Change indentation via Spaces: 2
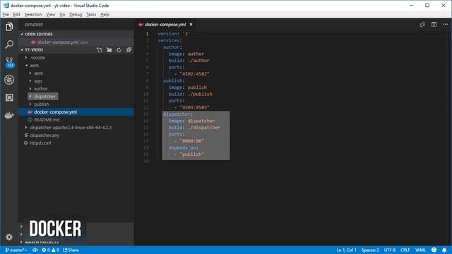452x254 pixels. click(370, 250)
